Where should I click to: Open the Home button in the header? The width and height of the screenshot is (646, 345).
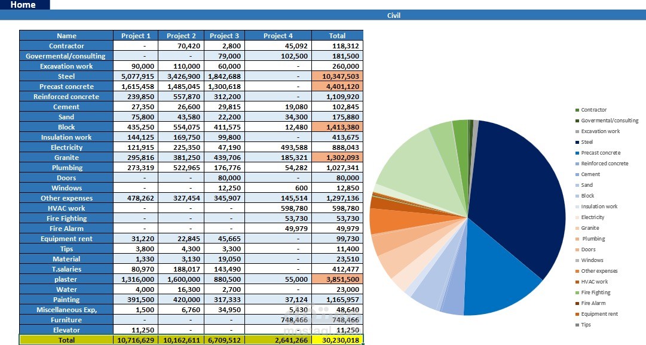coord(24,5)
